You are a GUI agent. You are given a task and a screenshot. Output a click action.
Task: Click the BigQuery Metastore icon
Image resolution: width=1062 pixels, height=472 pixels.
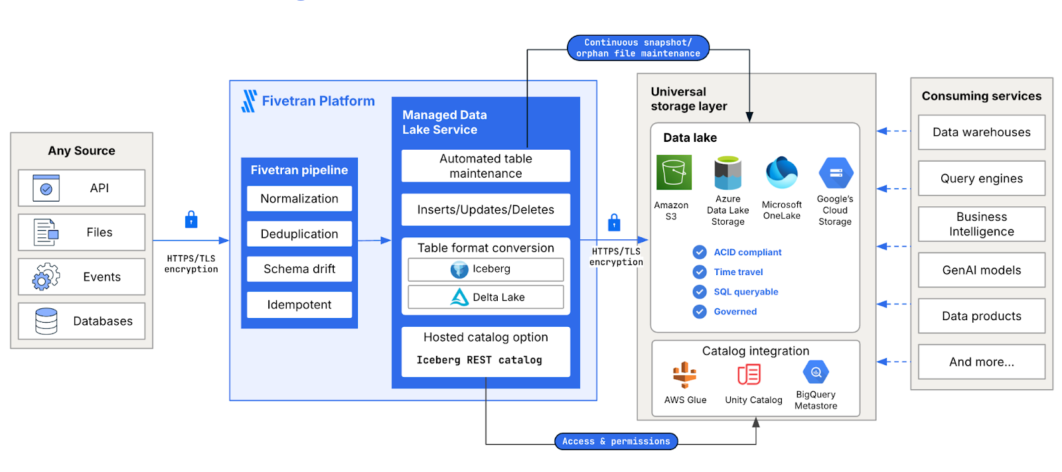tap(816, 372)
